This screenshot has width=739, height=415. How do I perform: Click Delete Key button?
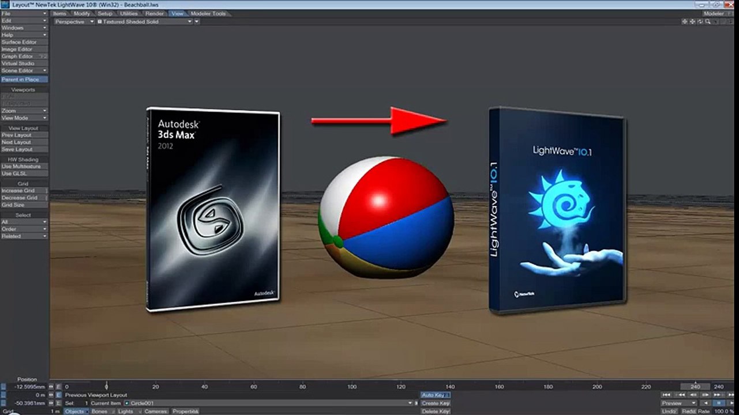click(x=436, y=412)
